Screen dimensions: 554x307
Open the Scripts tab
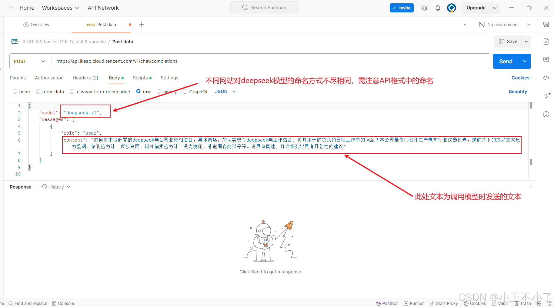[x=142, y=78]
